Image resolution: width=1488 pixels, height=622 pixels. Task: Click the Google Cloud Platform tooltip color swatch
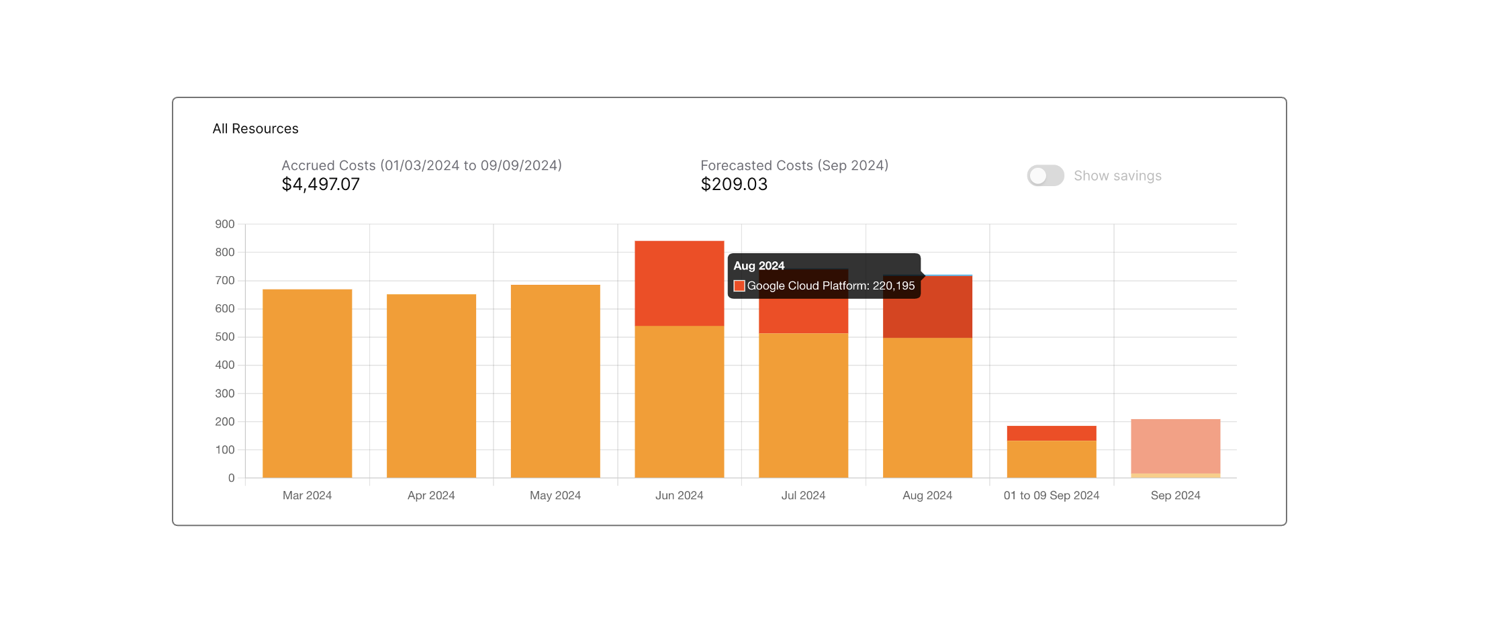coord(739,286)
